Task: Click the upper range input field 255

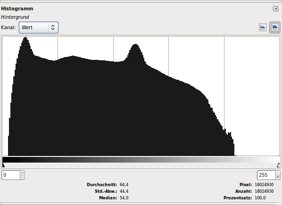Action: click(x=266, y=175)
